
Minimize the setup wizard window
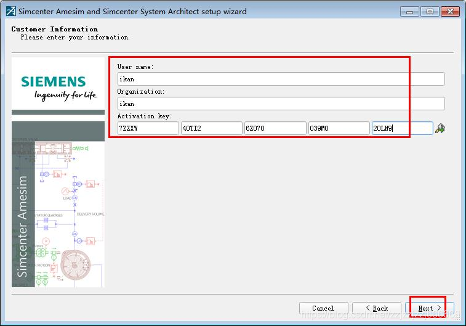point(409,12)
